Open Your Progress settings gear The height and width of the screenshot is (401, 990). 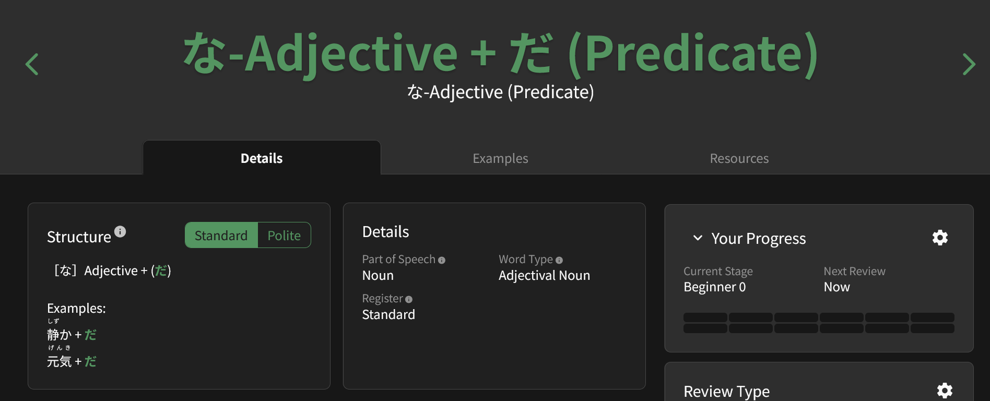tap(940, 238)
